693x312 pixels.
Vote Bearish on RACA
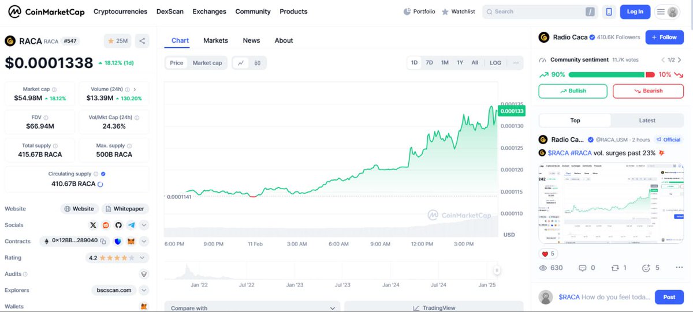(x=648, y=91)
